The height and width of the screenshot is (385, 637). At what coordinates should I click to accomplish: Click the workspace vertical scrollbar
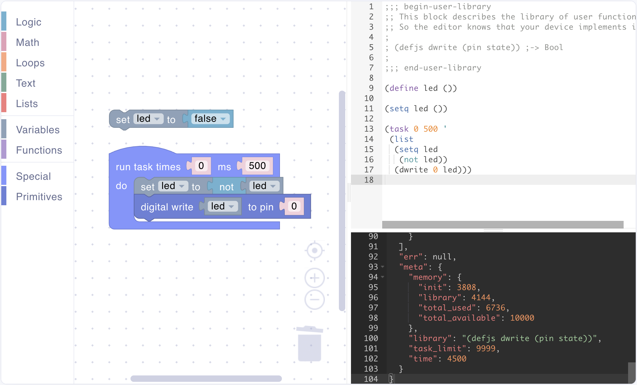coord(342,201)
